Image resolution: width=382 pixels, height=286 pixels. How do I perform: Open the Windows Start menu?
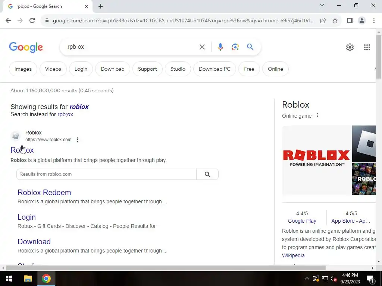(x=9, y=279)
